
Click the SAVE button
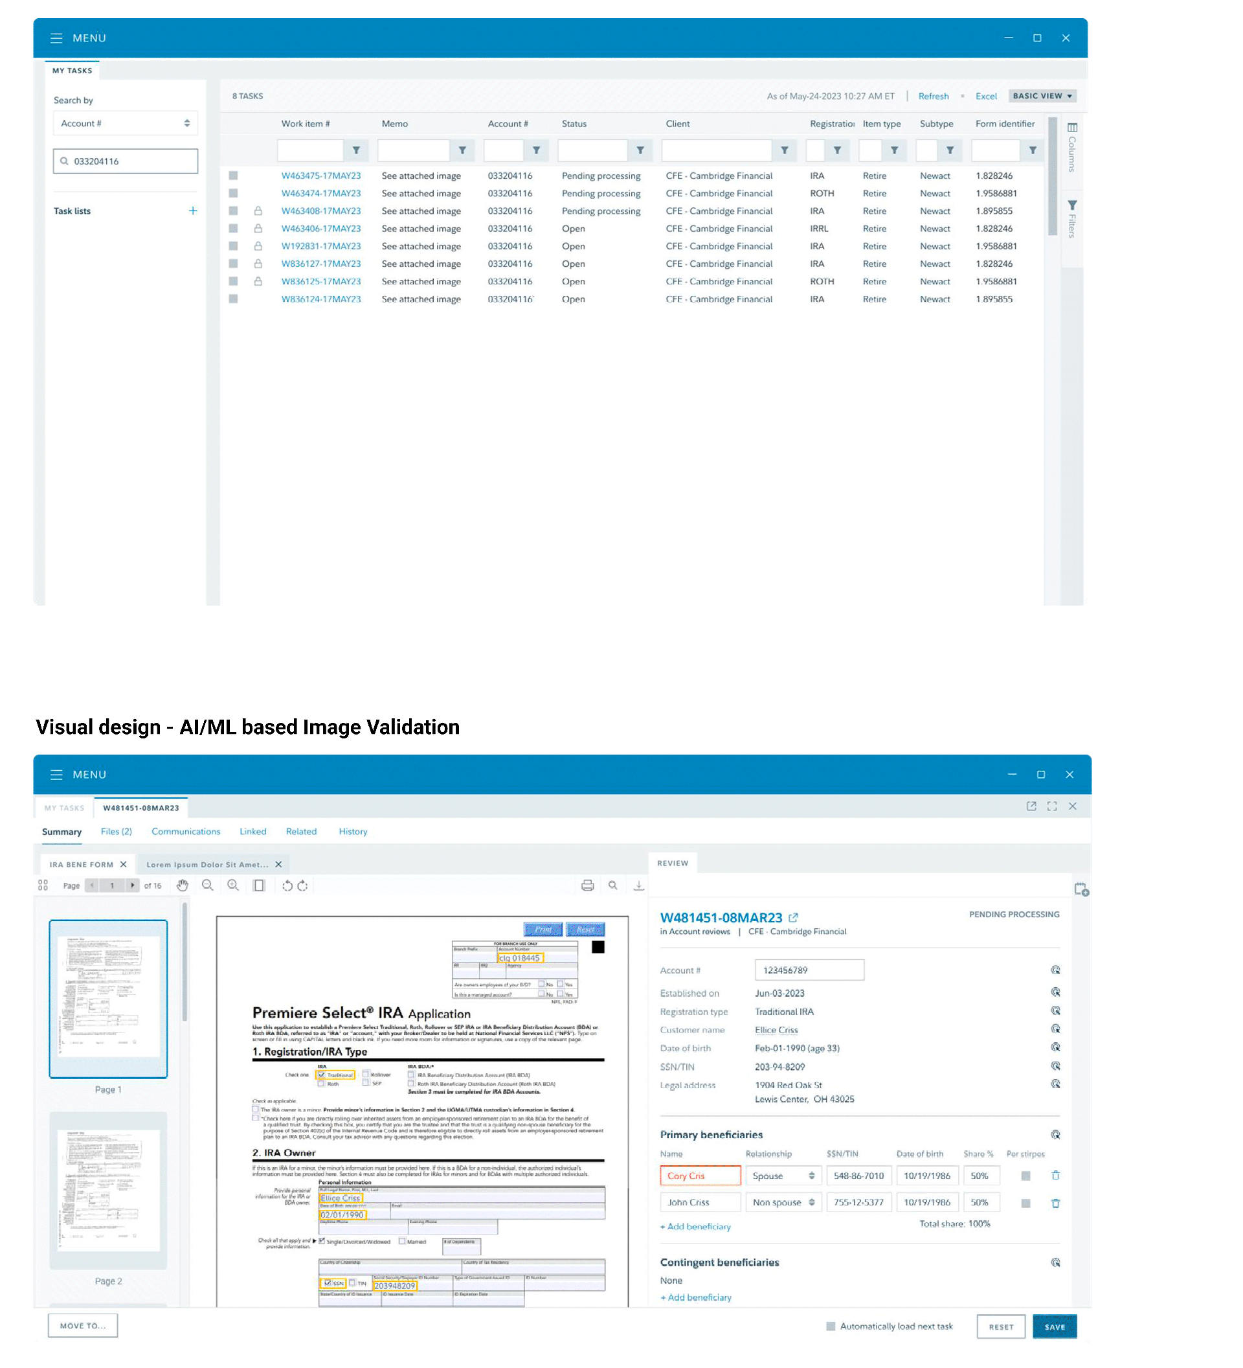coord(1054,1326)
